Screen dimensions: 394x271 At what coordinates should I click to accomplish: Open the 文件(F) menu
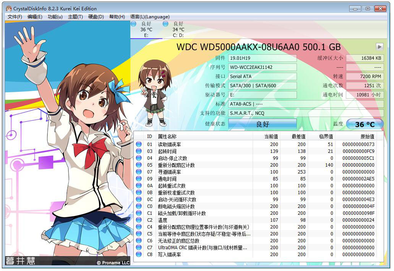click(14, 16)
